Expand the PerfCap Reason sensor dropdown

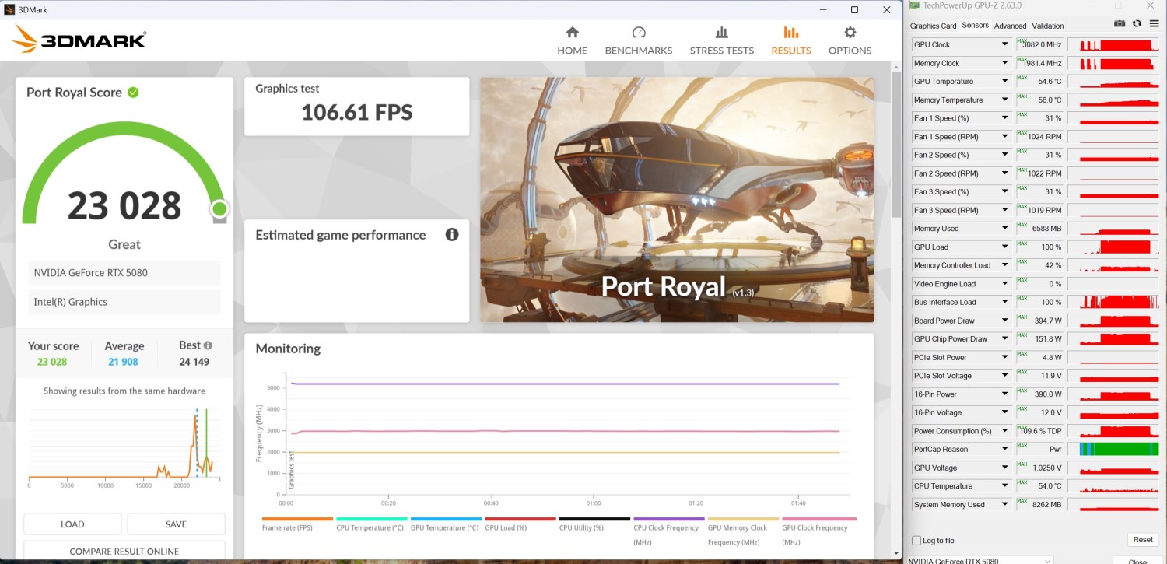(1005, 450)
